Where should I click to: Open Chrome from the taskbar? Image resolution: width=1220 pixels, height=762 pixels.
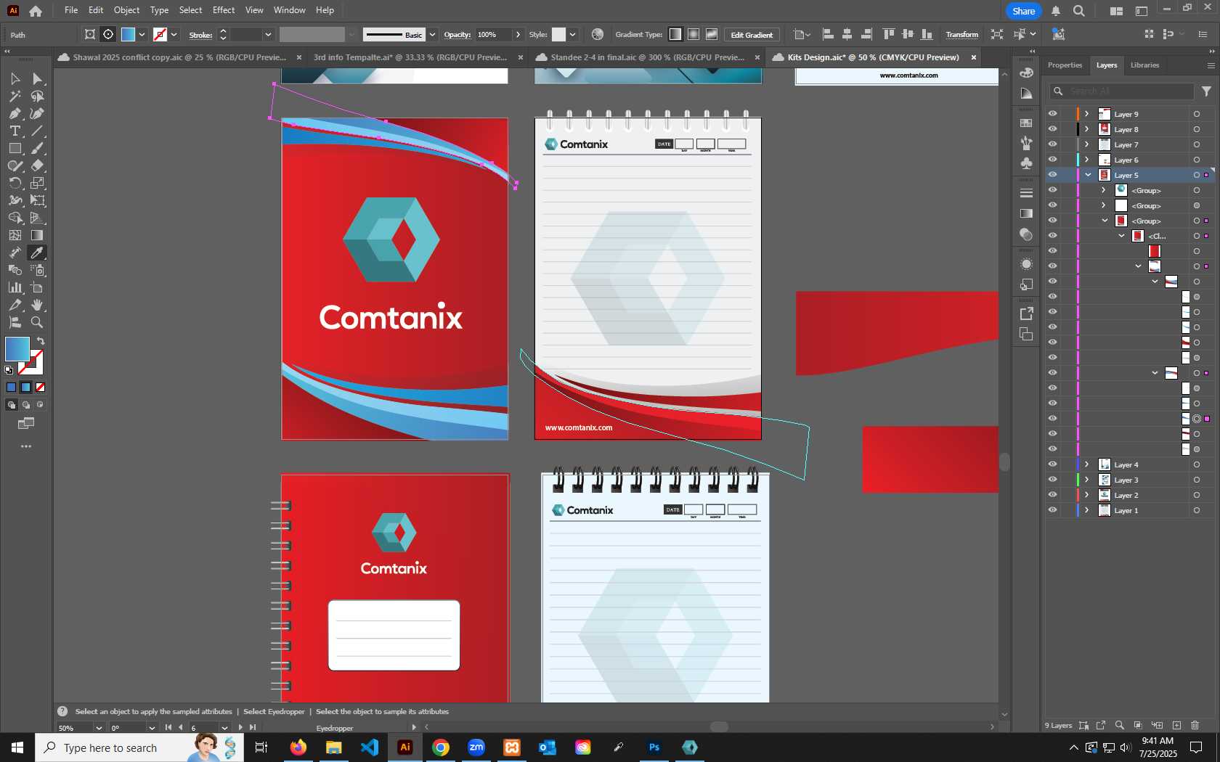click(x=441, y=747)
